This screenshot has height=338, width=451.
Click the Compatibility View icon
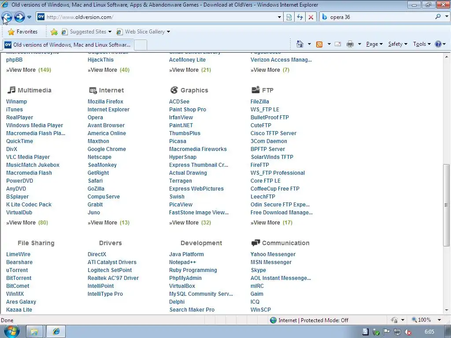coord(289,17)
